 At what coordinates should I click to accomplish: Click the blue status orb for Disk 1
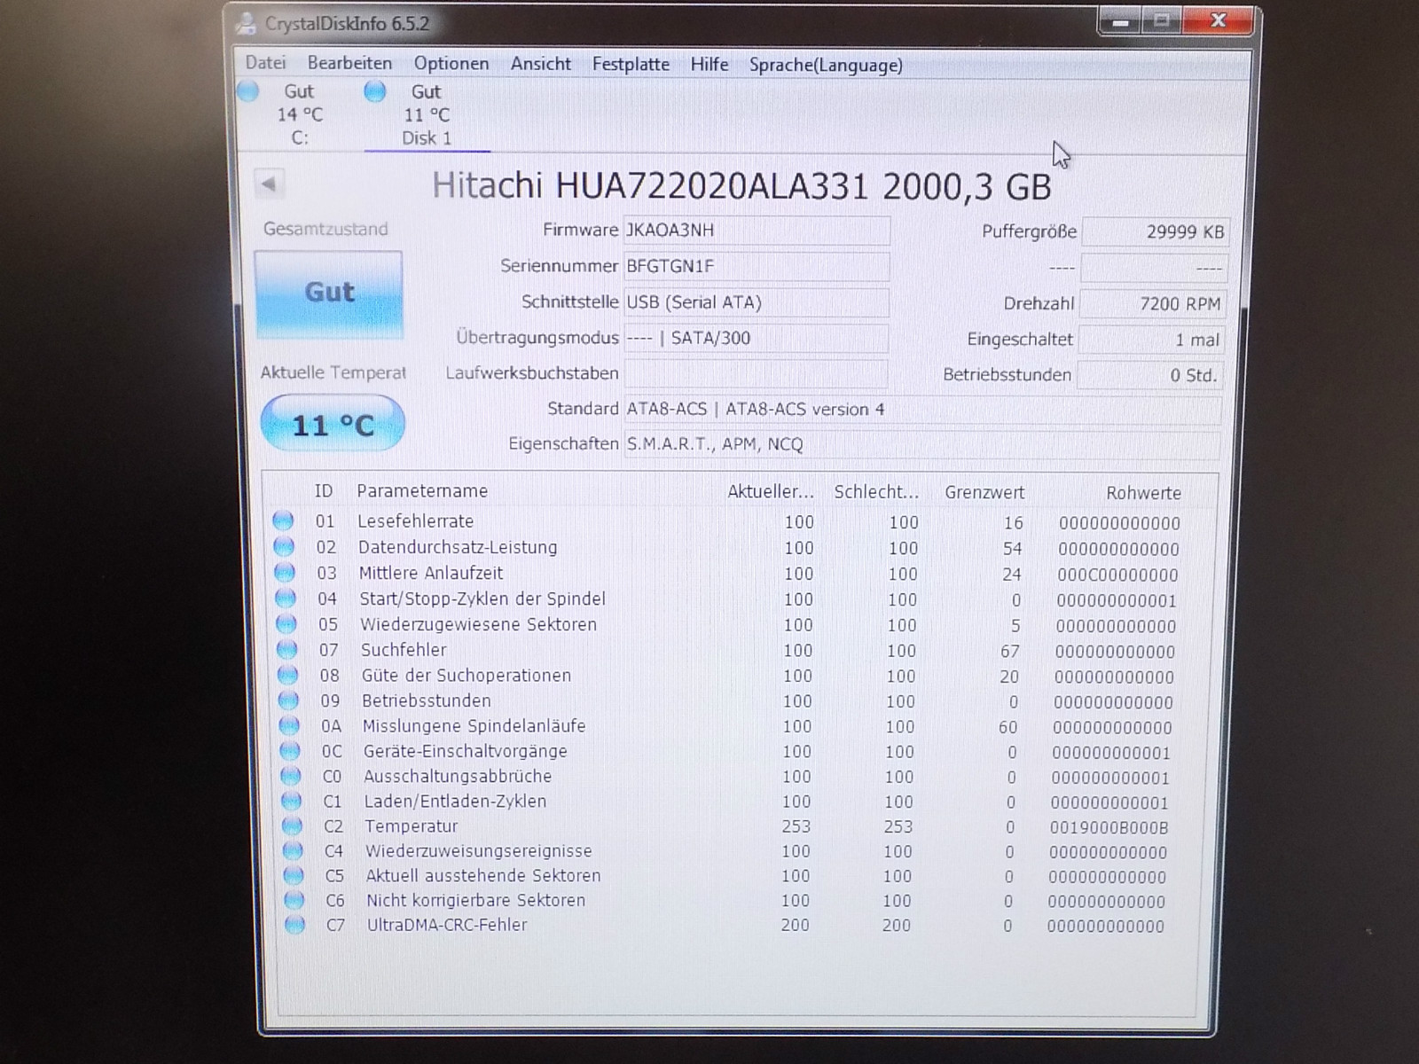375,90
